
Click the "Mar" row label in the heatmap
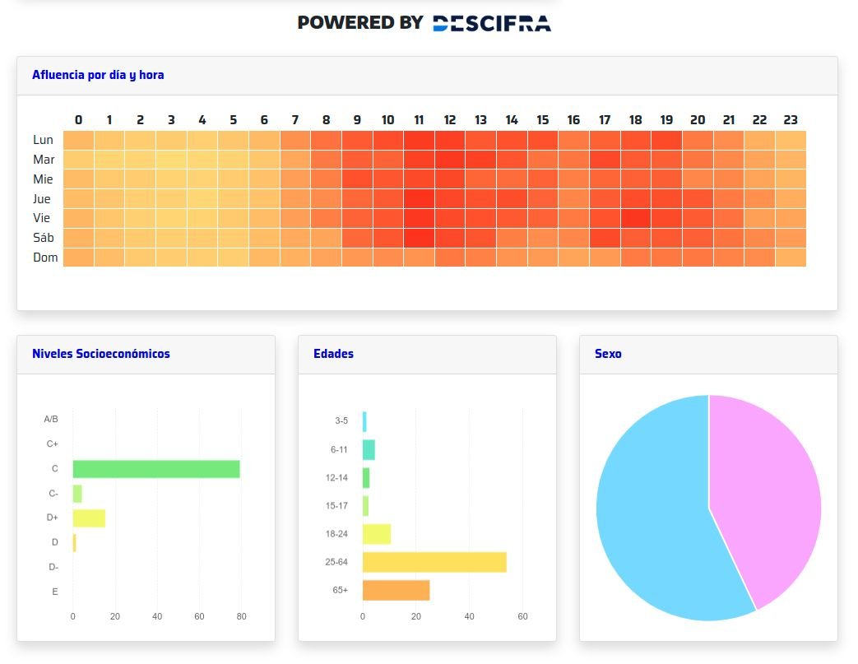(x=44, y=160)
